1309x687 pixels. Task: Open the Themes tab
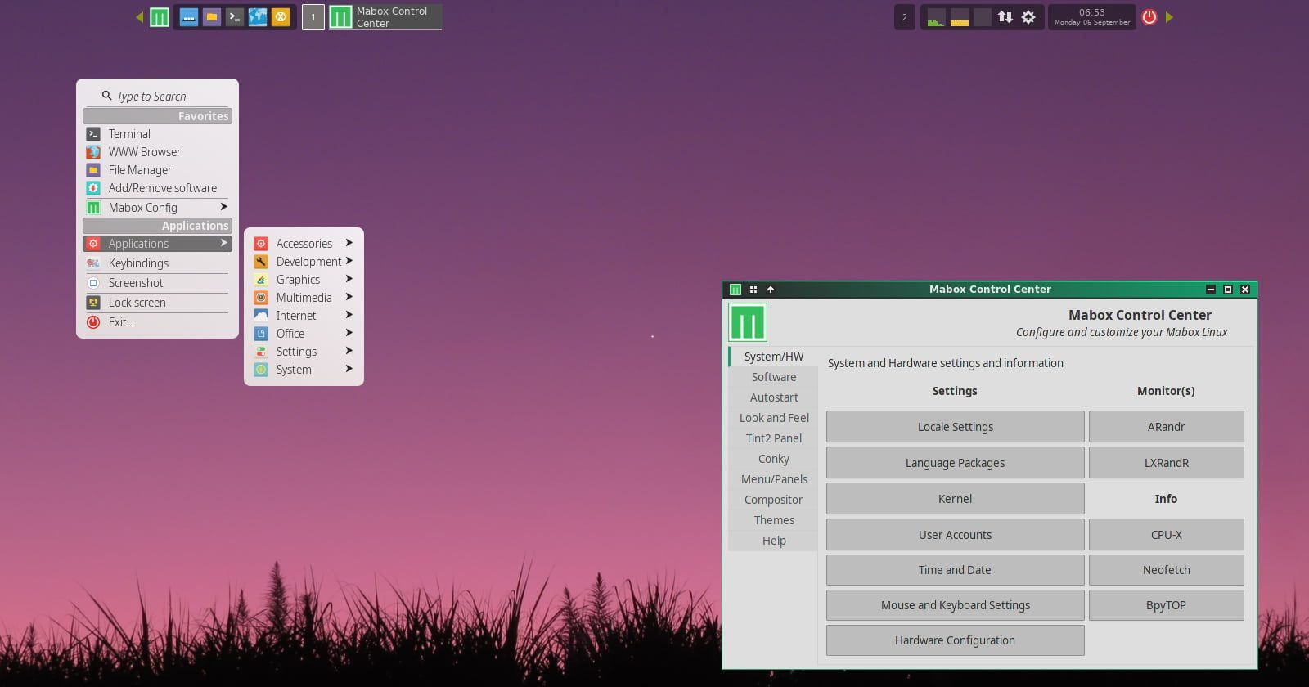pyautogui.click(x=773, y=520)
